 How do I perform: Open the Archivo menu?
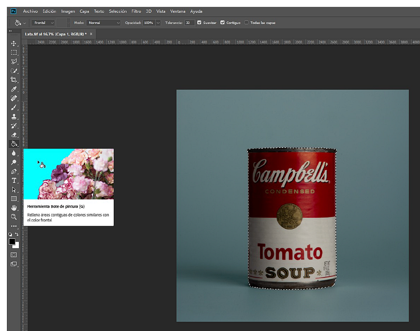(30, 11)
